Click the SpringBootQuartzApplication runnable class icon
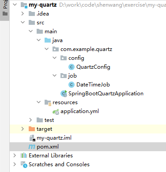 tap(64, 94)
